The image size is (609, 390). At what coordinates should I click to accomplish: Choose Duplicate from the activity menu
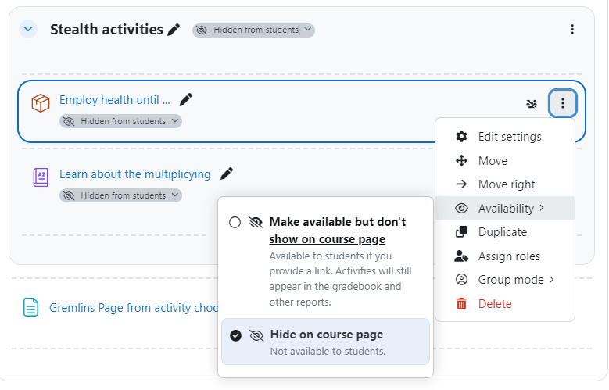[504, 232]
